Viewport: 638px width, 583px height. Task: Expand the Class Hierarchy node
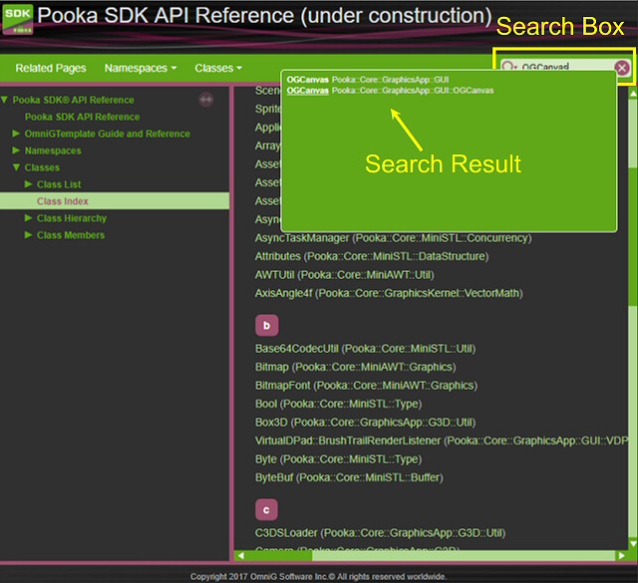[x=29, y=218]
